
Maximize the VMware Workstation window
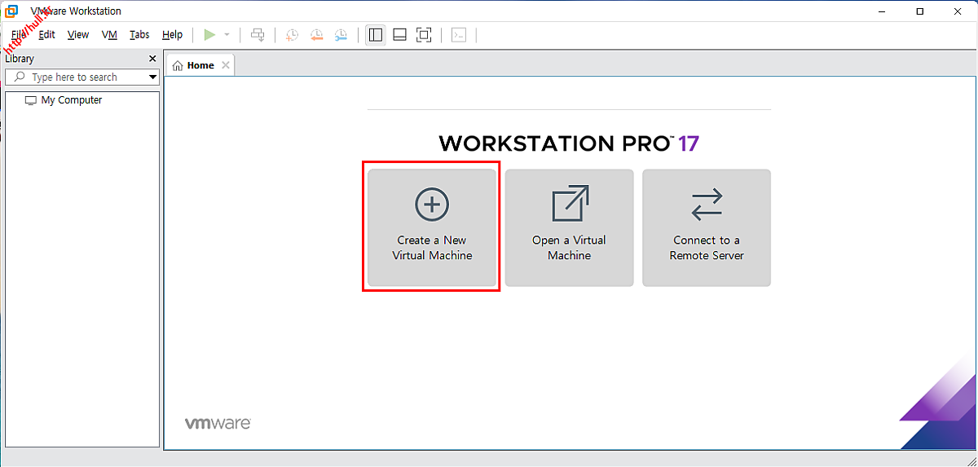[x=920, y=11]
